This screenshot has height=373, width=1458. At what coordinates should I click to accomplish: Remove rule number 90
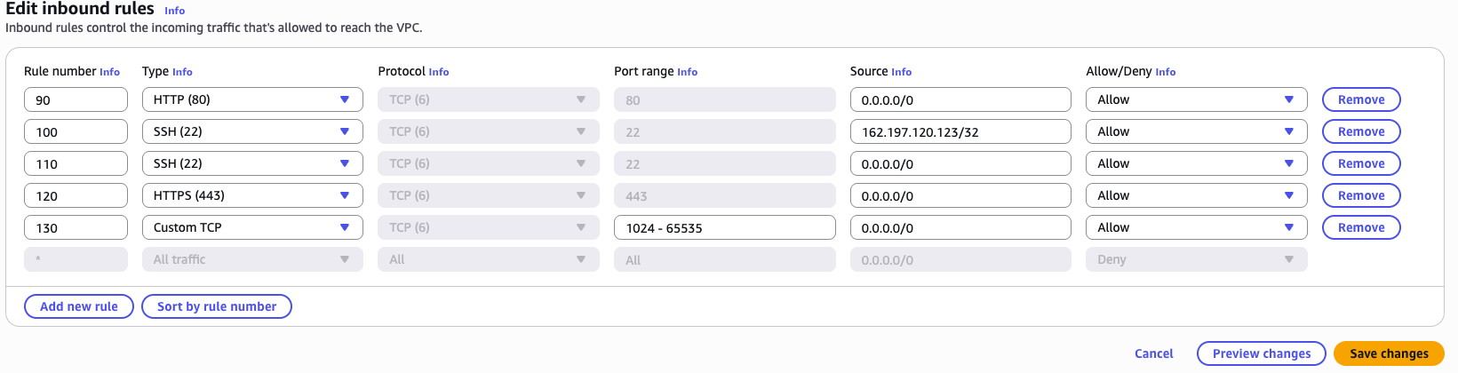[x=1360, y=99]
